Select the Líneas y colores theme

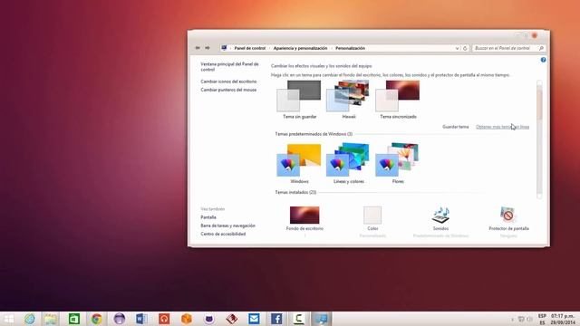(x=348, y=163)
